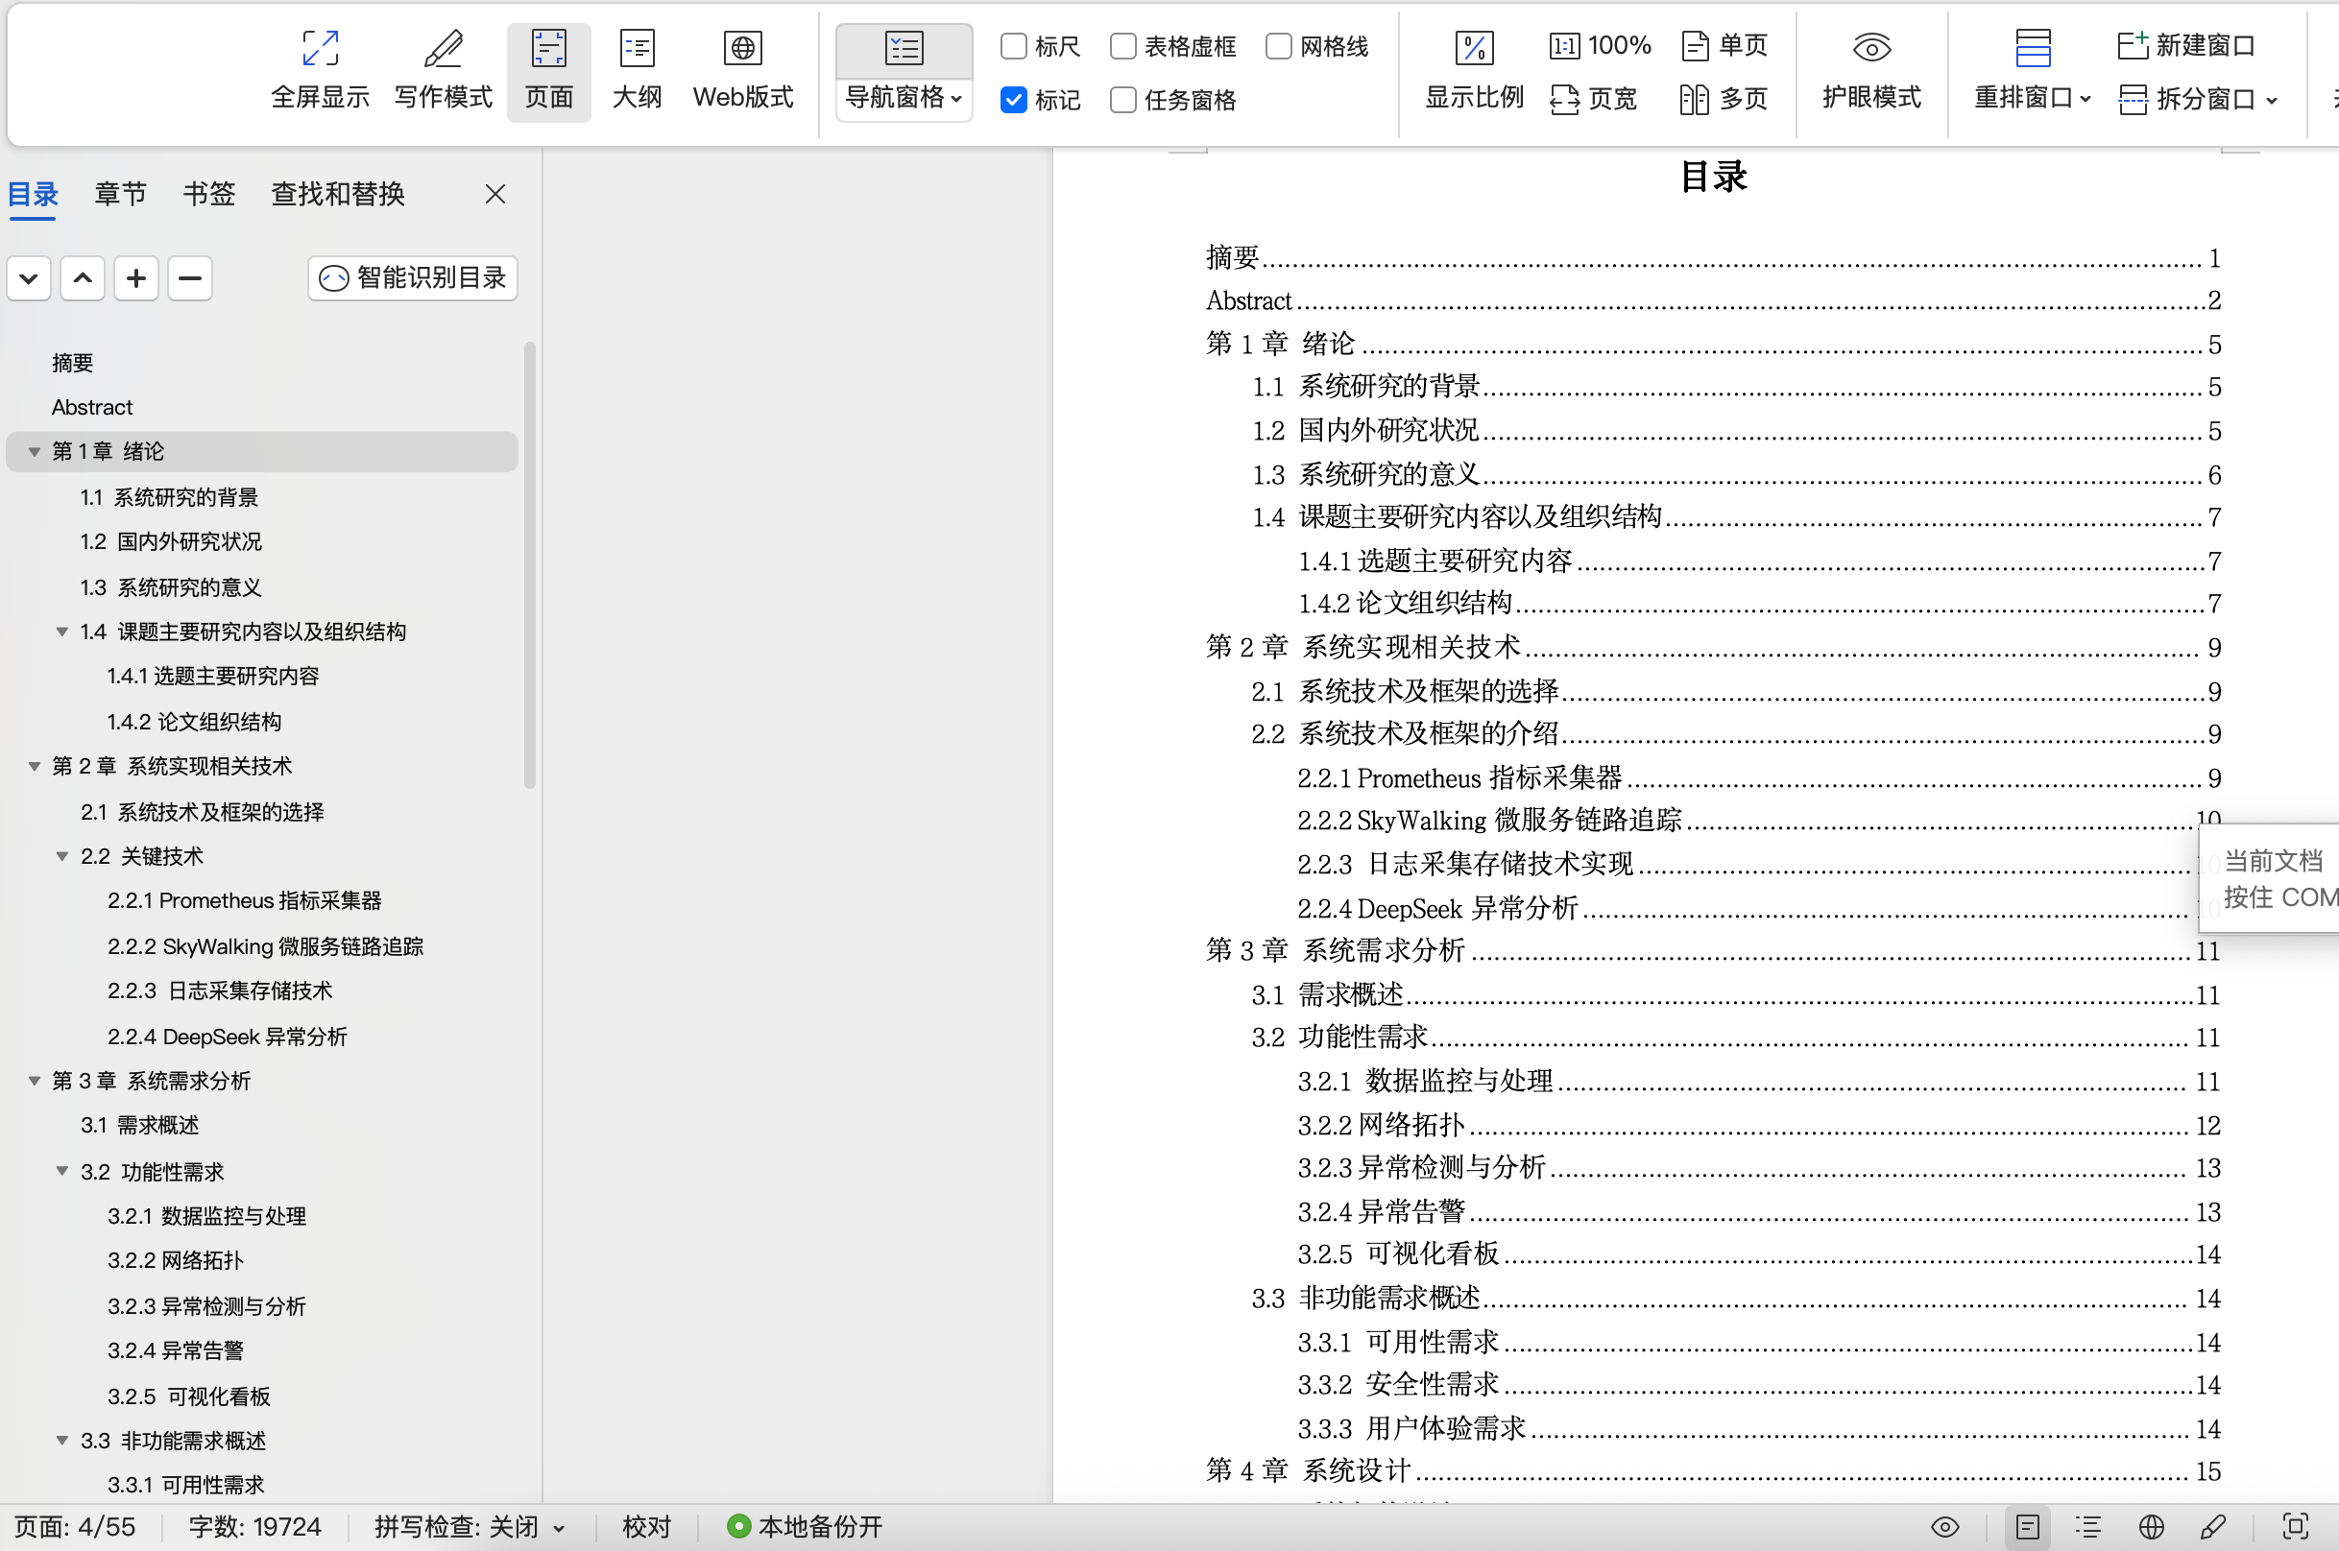Click the plus button to promote heading level
Viewport: 2339px width, 1551px height.
pos(136,278)
